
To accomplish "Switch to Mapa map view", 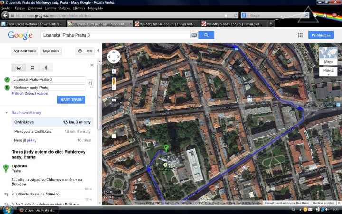I will pos(328,56).
